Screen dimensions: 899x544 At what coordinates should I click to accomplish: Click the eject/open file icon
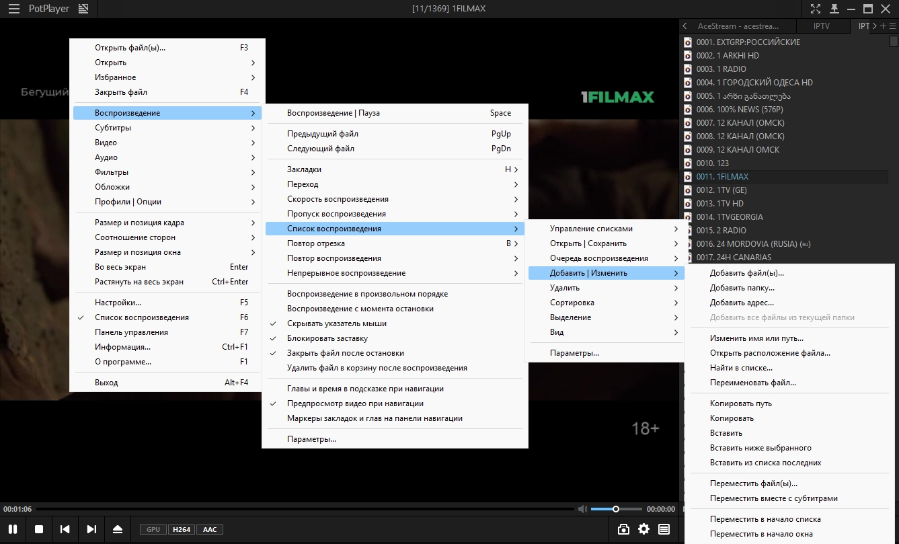coord(118,529)
